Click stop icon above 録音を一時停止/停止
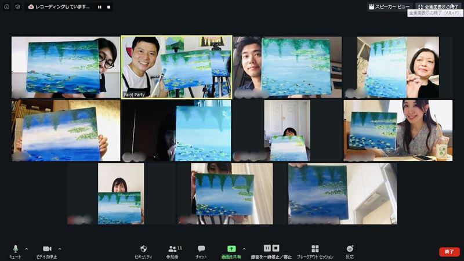Viewport: 464px width, 261px height. [x=276, y=248]
